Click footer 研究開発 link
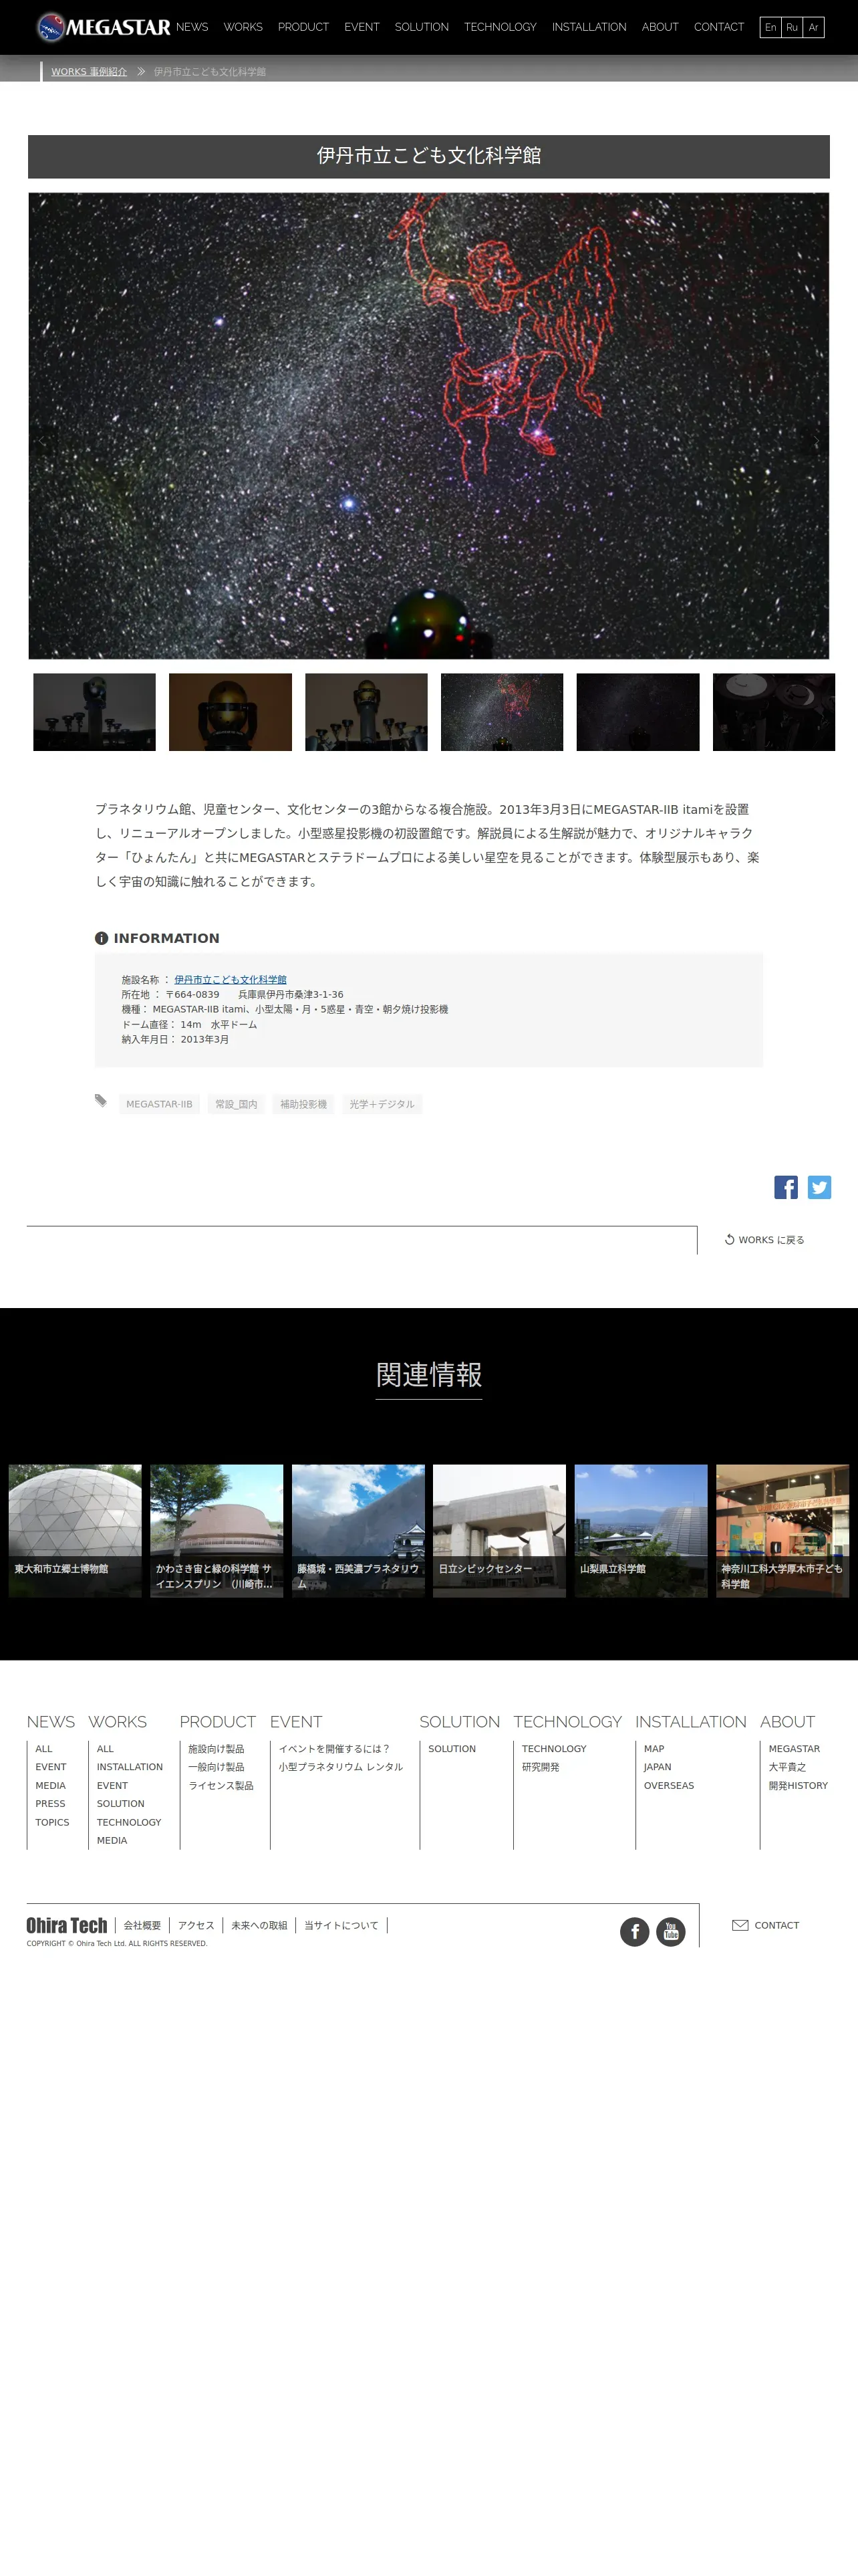The image size is (858, 2576). coord(541,1767)
